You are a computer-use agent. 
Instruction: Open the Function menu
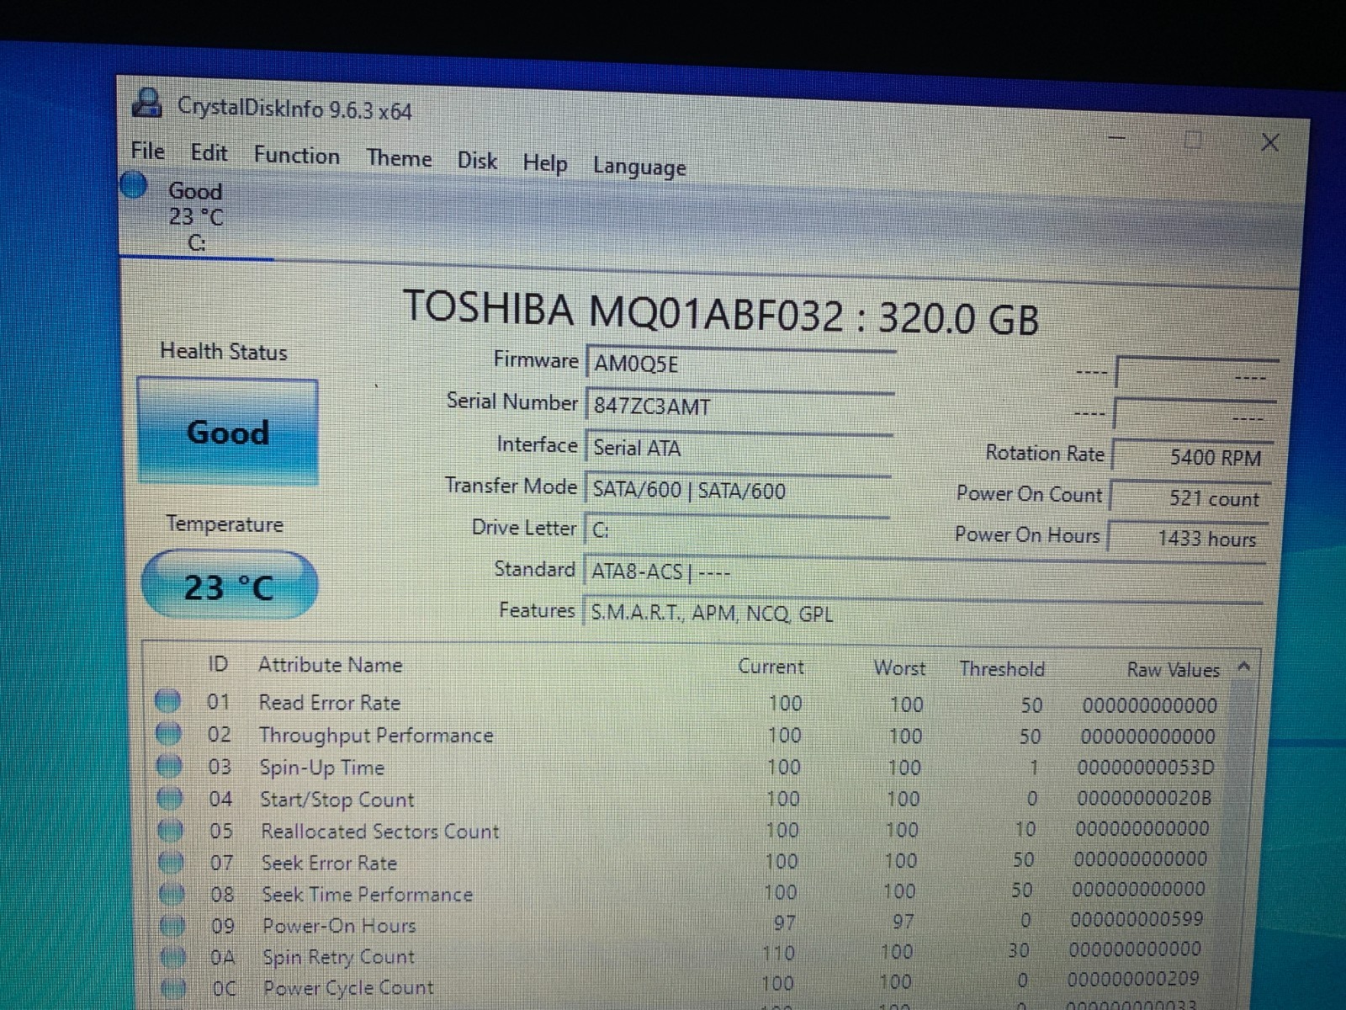point(296,156)
